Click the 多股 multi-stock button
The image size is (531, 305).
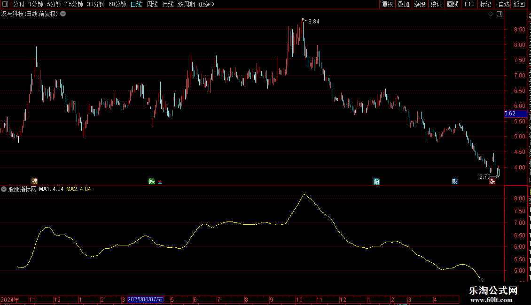(420, 4)
